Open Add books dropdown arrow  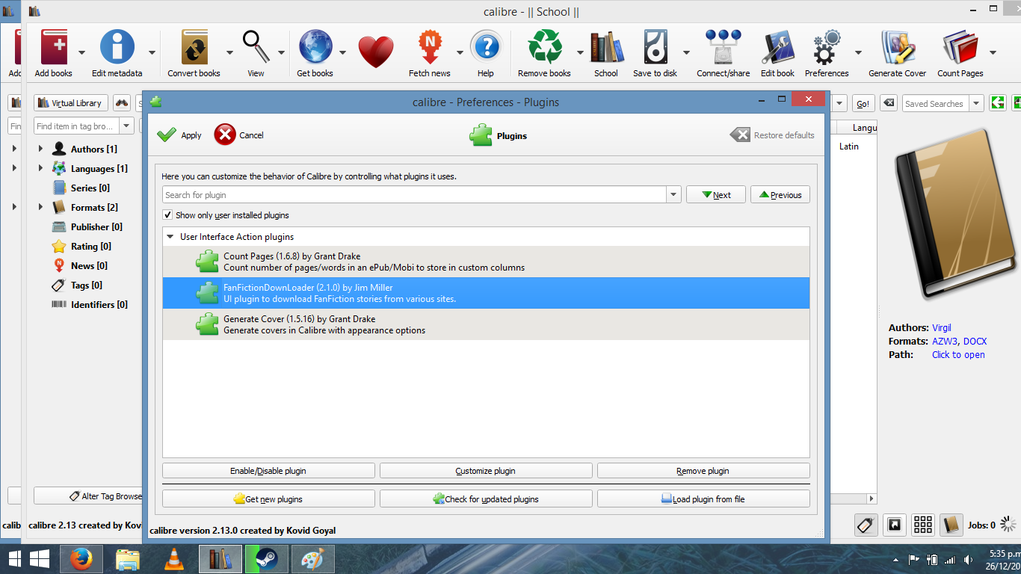[81, 52]
